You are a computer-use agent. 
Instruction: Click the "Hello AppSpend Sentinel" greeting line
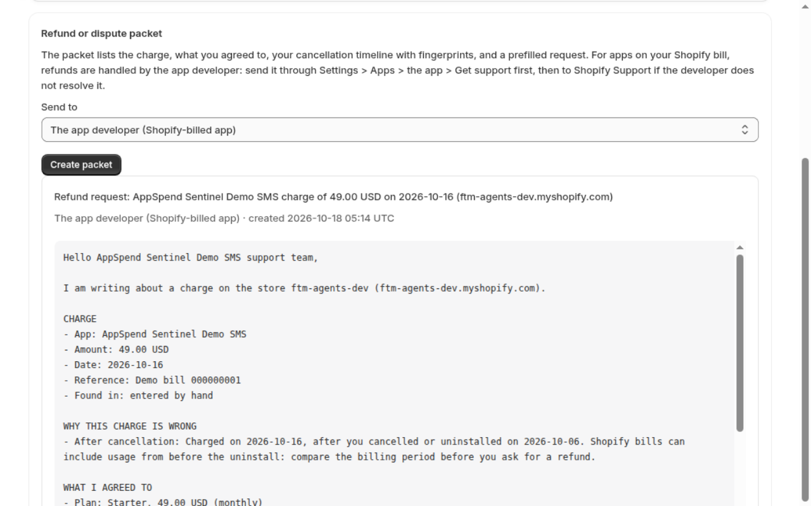pos(191,257)
